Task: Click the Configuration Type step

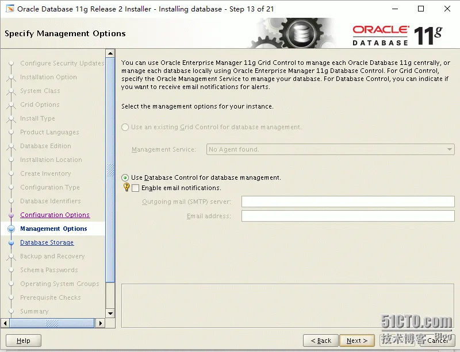Action: tap(50, 187)
